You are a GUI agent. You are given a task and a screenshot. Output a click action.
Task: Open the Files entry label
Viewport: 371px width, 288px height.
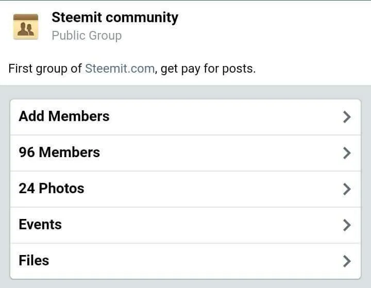click(x=34, y=260)
